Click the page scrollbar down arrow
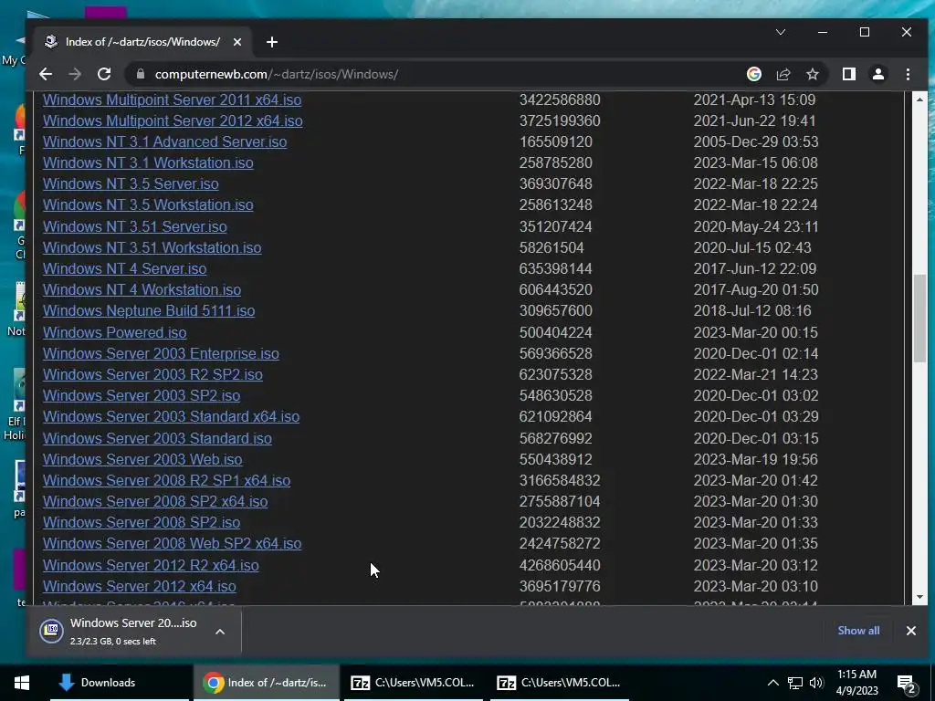The height and width of the screenshot is (701, 935). [x=919, y=597]
